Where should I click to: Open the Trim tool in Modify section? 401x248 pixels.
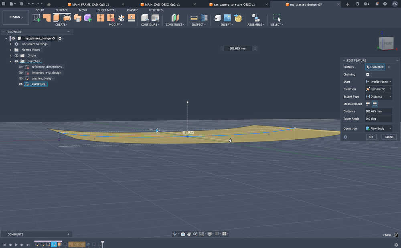click(120, 18)
